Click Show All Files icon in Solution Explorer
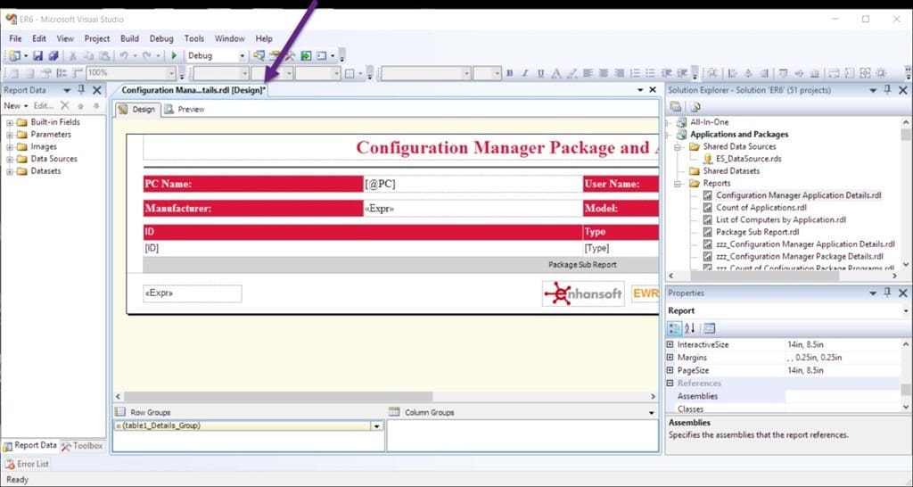 [x=695, y=107]
